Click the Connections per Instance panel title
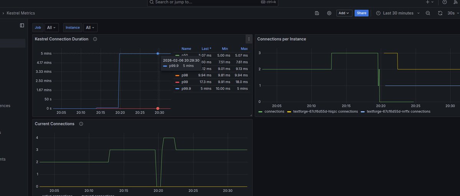 pos(281,39)
